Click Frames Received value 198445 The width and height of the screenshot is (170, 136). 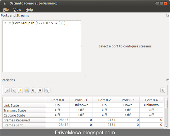pyautogui.click(x=58, y=120)
